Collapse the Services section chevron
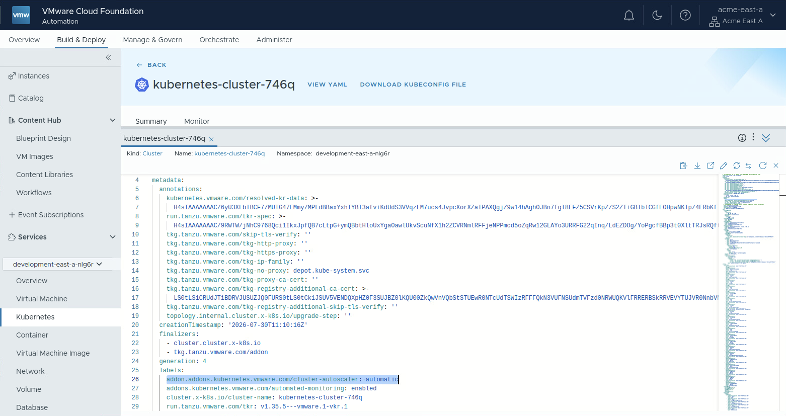This screenshot has height=416, width=786. click(113, 237)
